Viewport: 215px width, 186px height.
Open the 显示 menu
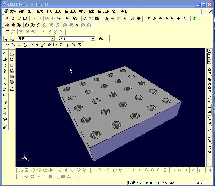click(x=31, y=11)
